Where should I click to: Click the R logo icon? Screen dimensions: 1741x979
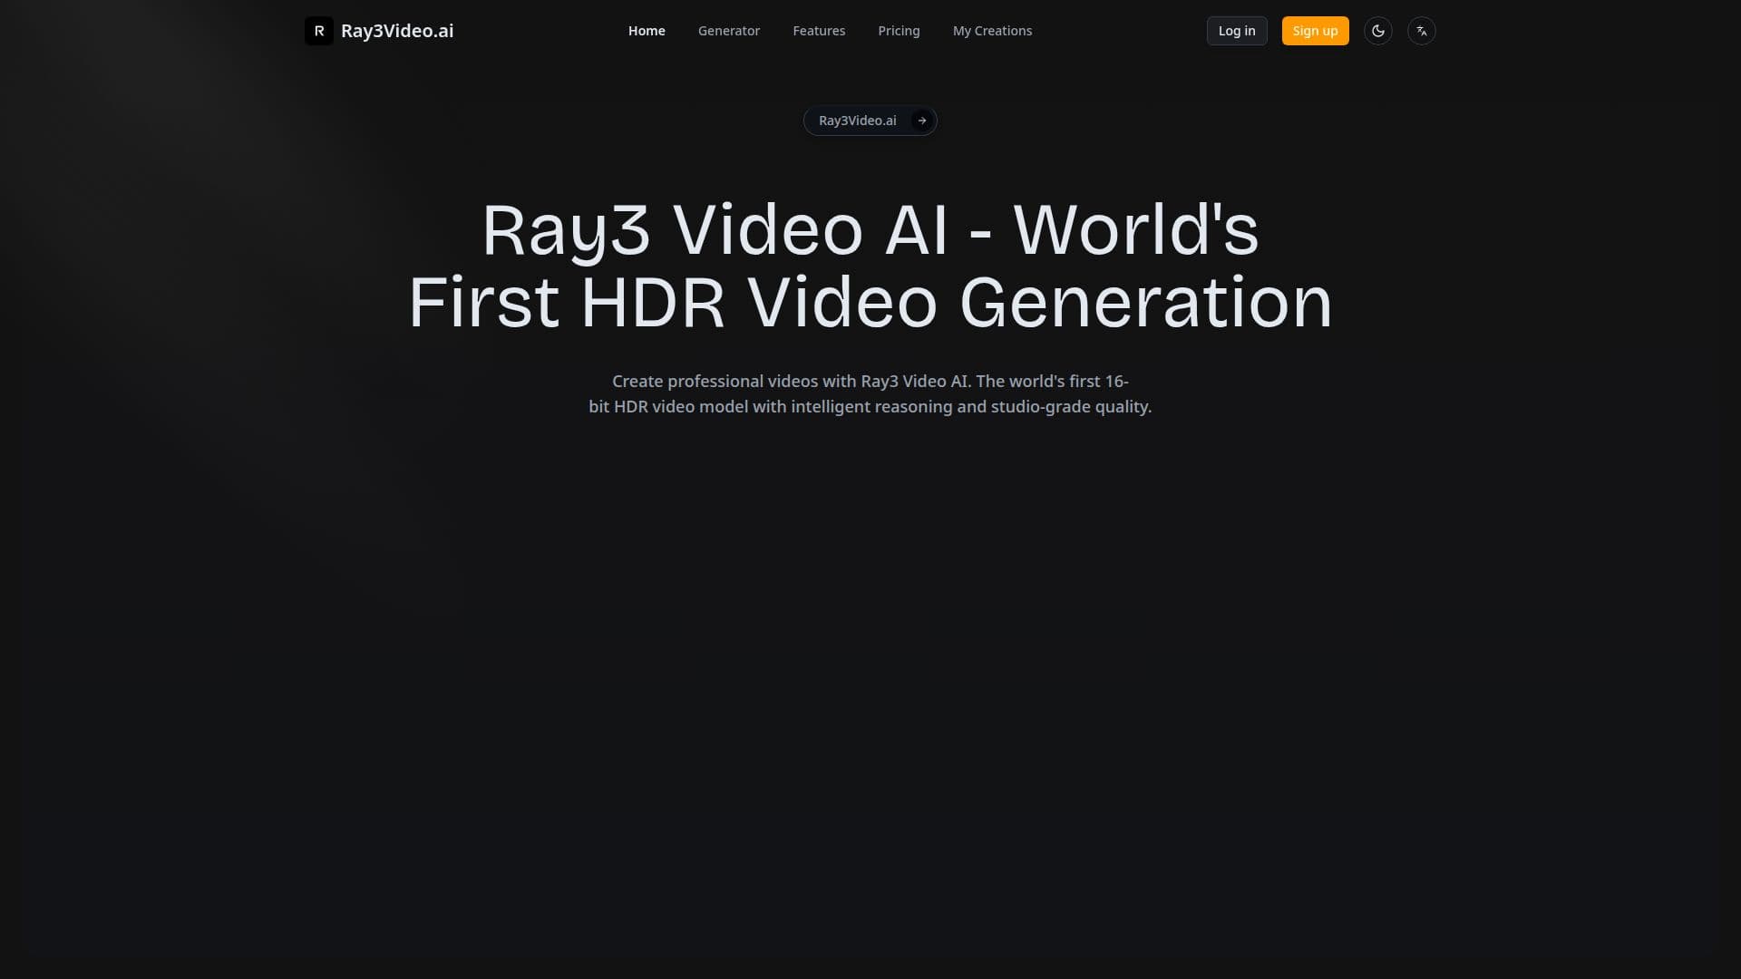(x=318, y=31)
